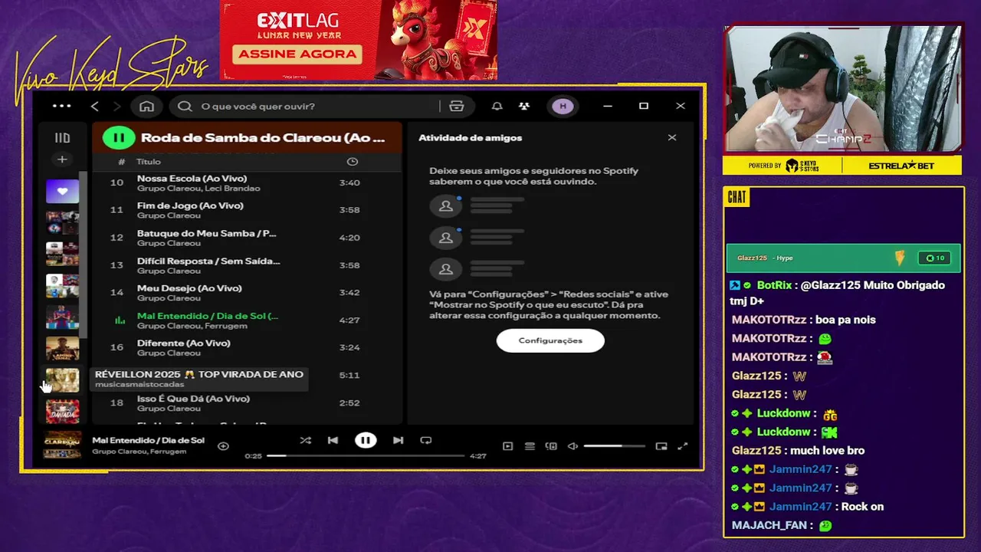The height and width of the screenshot is (552, 981).
Task: Click the Glazz125 Hype bar in chat
Action: pos(843,258)
